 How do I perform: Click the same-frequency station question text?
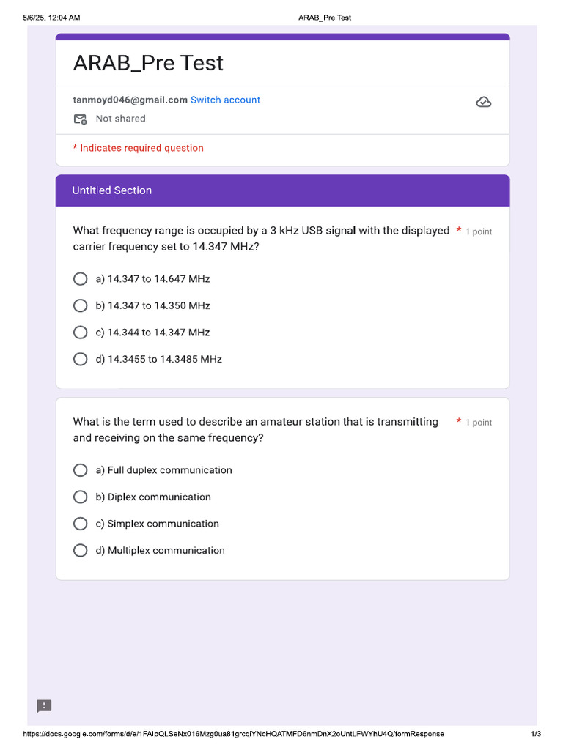click(x=255, y=429)
